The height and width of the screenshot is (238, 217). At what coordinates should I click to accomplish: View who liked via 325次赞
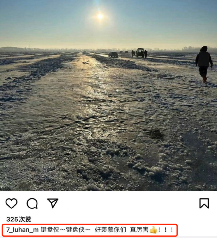point(19,219)
